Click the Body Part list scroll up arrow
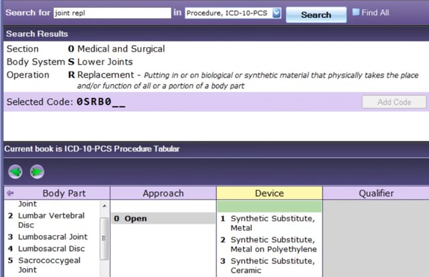The height and width of the screenshot is (277, 429). 105,205
